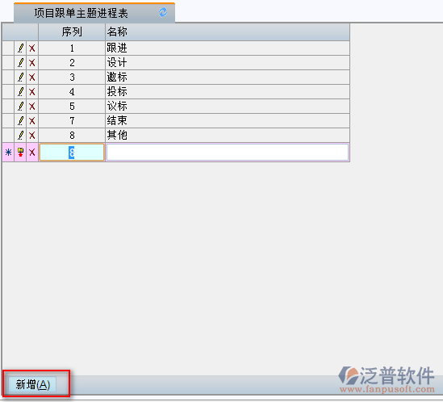Select the new row asterisk indicator
Viewport: 443px width, 402px height.
click(8, 152)
